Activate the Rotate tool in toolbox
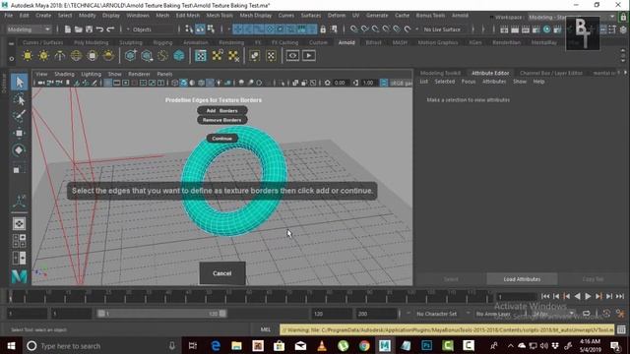This screenshot has height=354, width=630. tap(19, 150)
